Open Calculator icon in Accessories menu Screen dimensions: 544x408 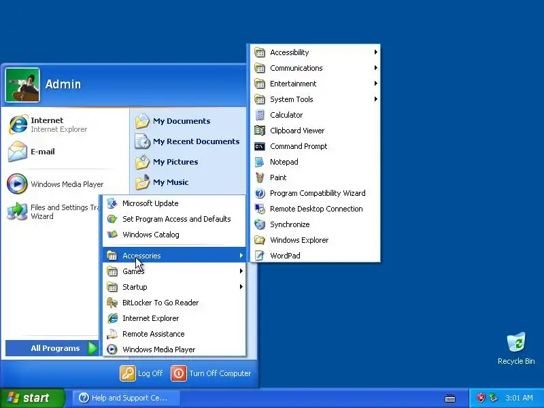pos(260,115)
